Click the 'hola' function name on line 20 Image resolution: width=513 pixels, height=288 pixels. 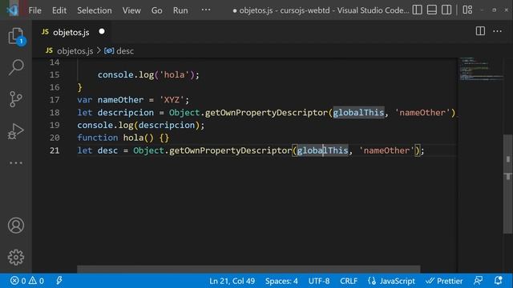133,138
